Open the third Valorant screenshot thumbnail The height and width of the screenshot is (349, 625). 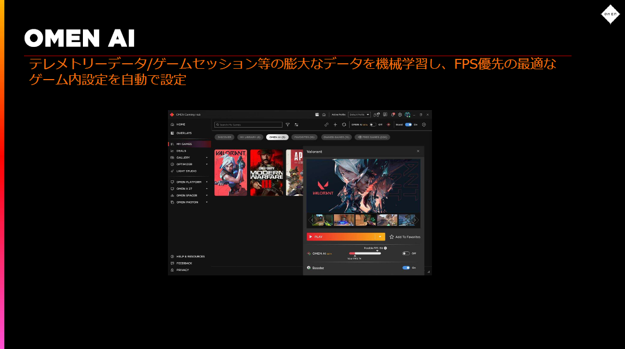tap(365, 220)
